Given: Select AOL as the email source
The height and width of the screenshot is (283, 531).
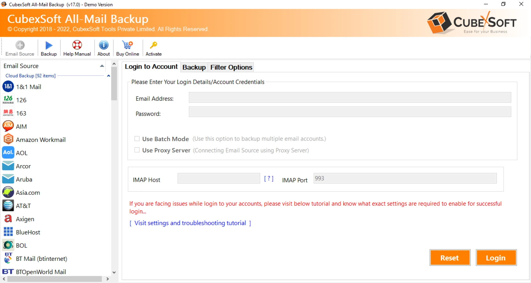Looking at the screenshot, I should click(21, 152).
